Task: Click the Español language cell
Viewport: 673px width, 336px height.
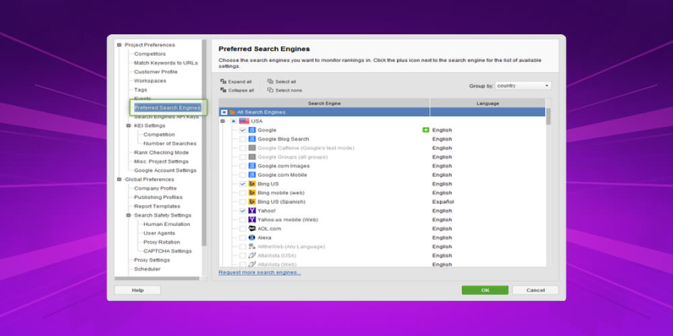Action: point(443,202)
